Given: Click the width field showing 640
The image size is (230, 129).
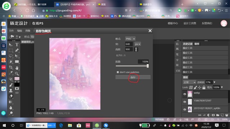Looking at the screenshot, I should coord(129,44).
